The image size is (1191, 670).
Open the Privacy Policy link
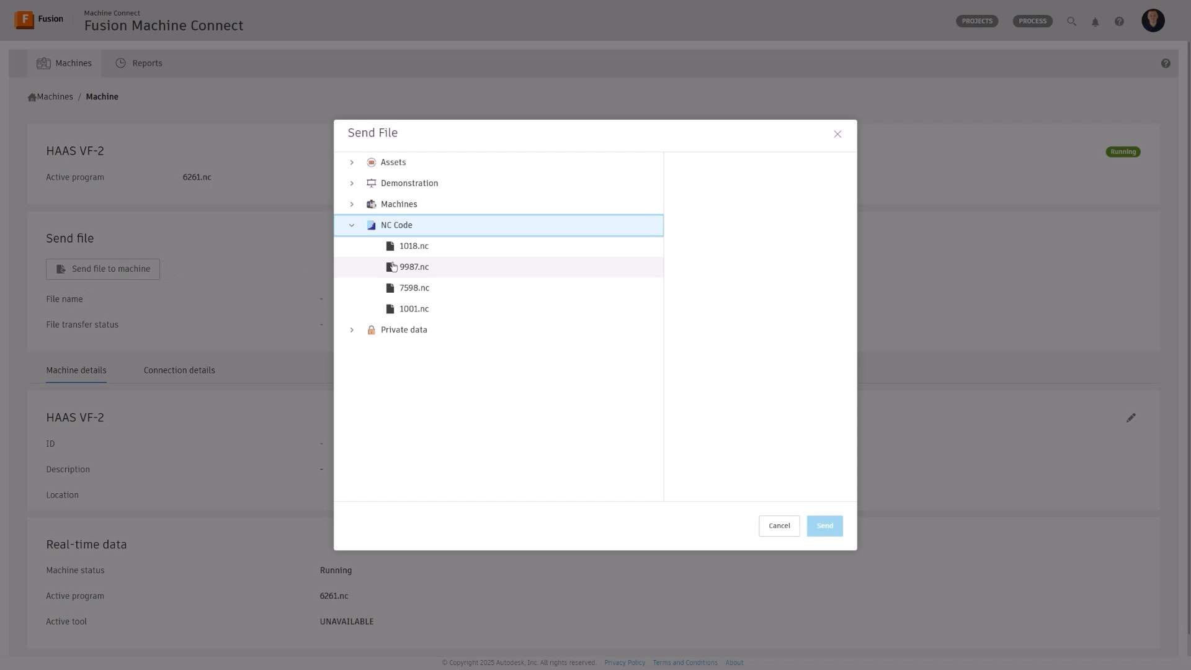click(625, 663)
